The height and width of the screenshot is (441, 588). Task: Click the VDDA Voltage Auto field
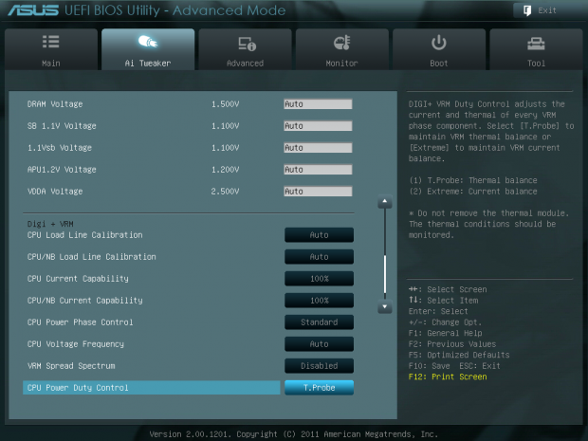pos(318,192)
